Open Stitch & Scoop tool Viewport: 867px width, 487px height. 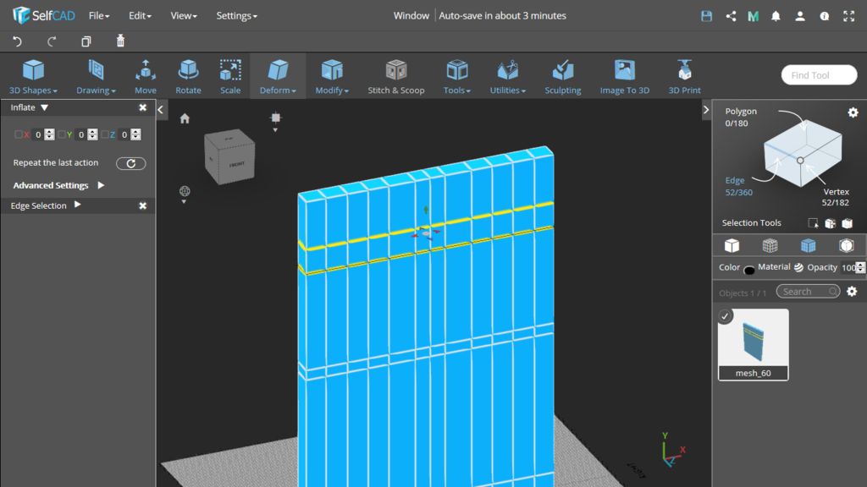[395, 76]
